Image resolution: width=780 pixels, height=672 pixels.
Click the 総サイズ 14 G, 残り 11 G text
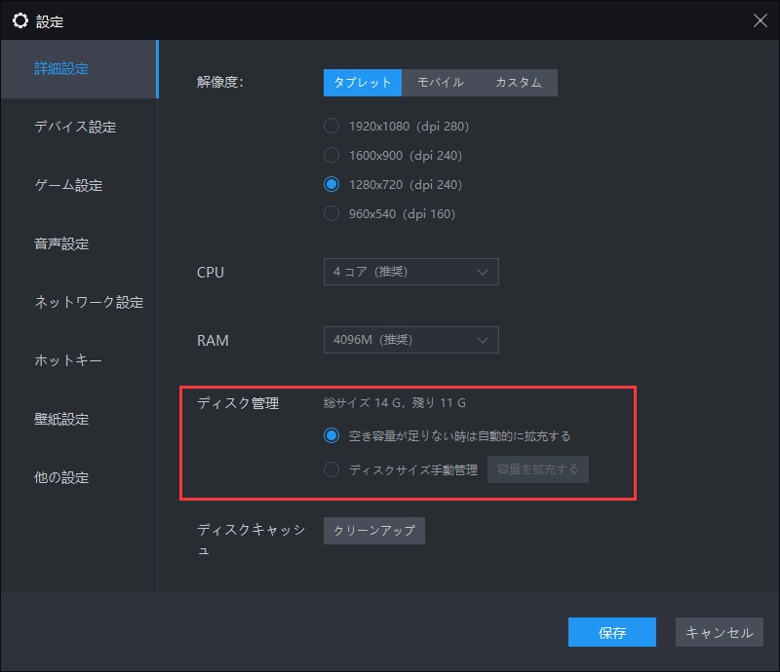(395, 402)
